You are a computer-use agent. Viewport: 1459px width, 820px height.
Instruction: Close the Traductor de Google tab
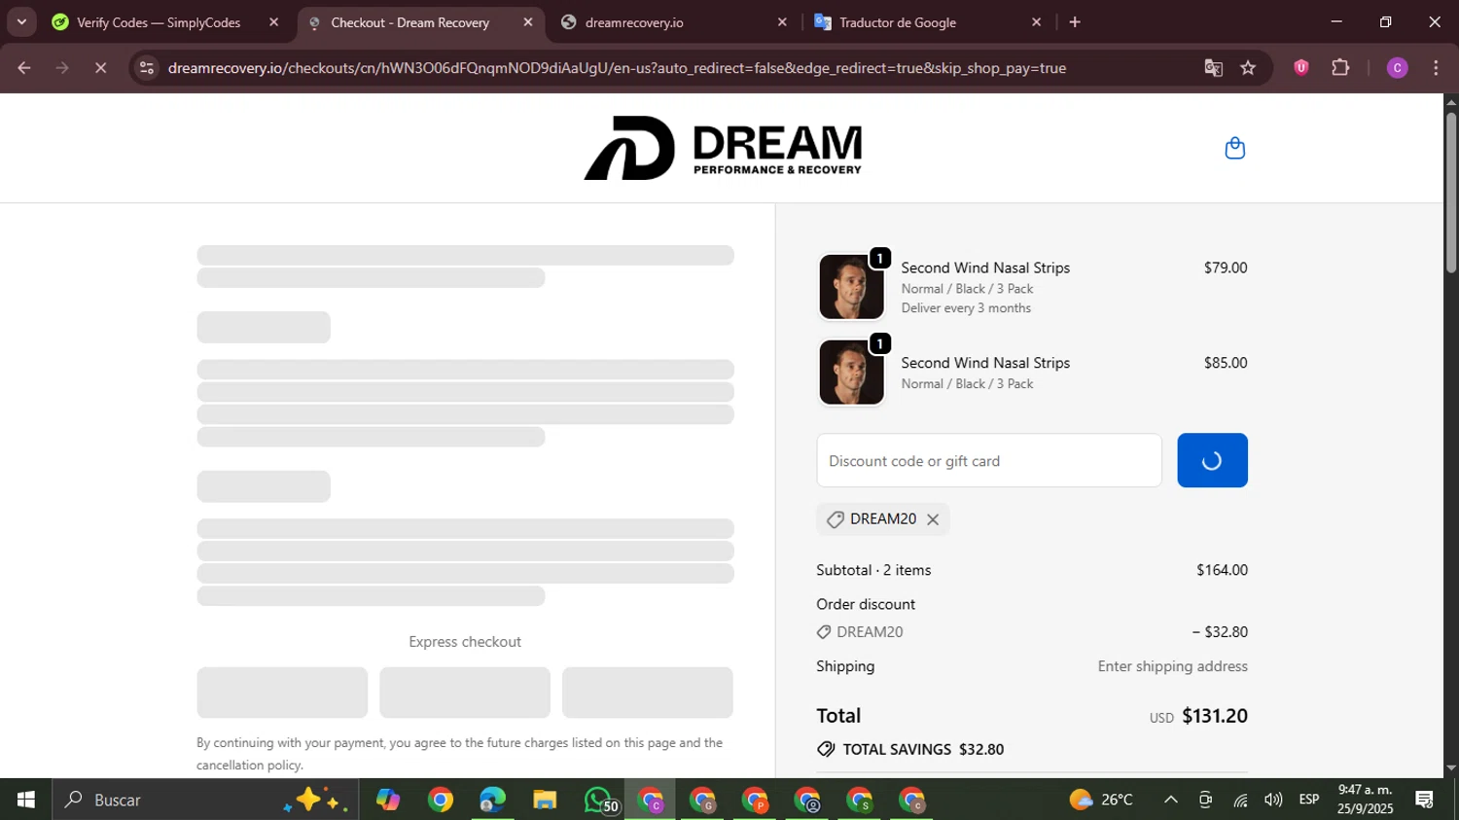(1036, 22)
